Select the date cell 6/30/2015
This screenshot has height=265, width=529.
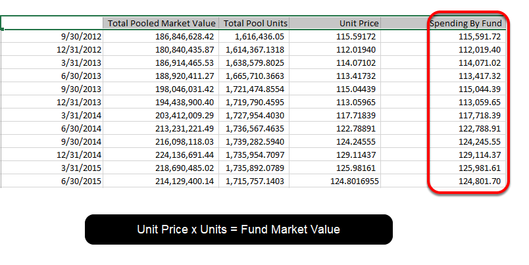tap(52, 181)
